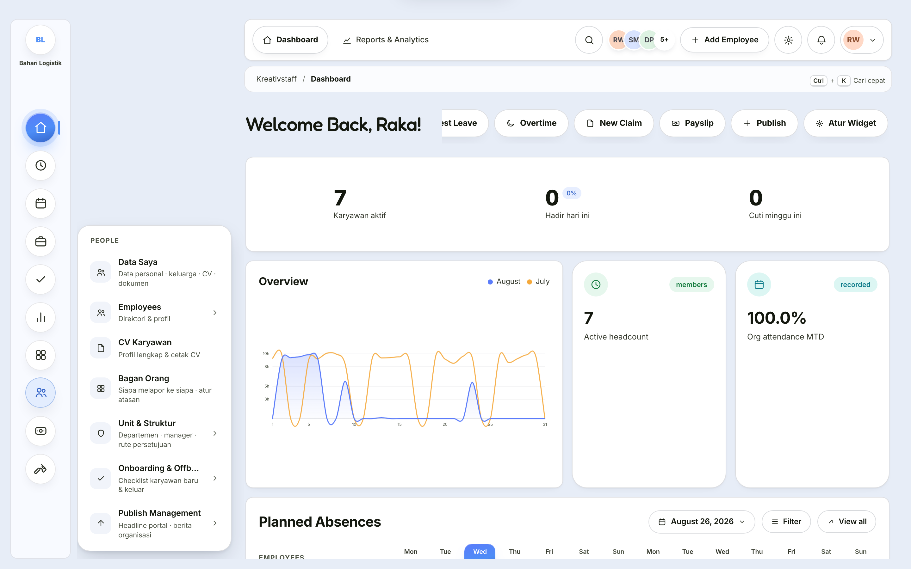The image size is (911, 569).
Task: Open the clock attendance sidebar icon
Action: [40, 166]
